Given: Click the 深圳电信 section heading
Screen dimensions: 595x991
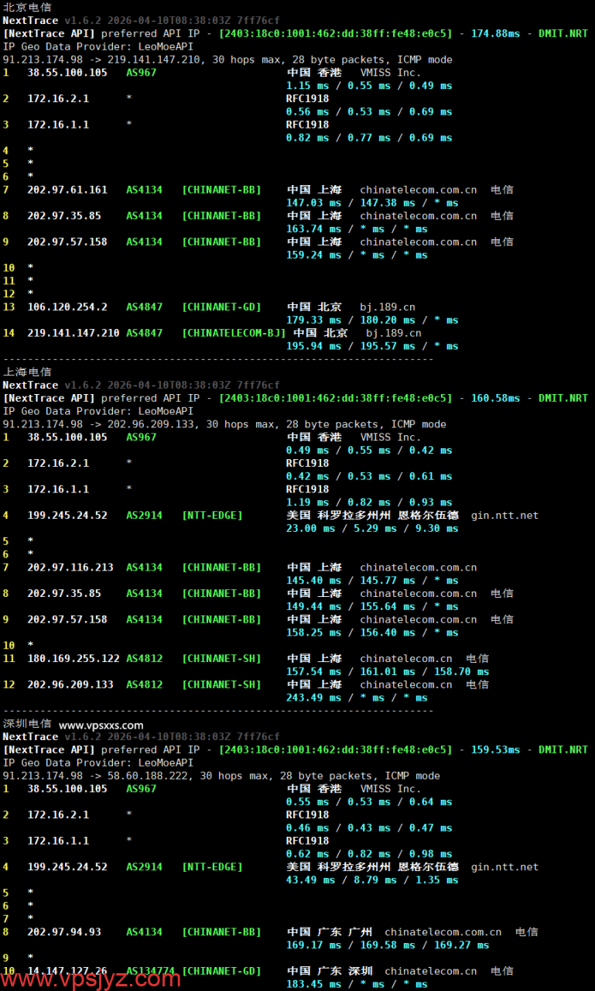Looking at the screenshot, I should pos(27,724).
